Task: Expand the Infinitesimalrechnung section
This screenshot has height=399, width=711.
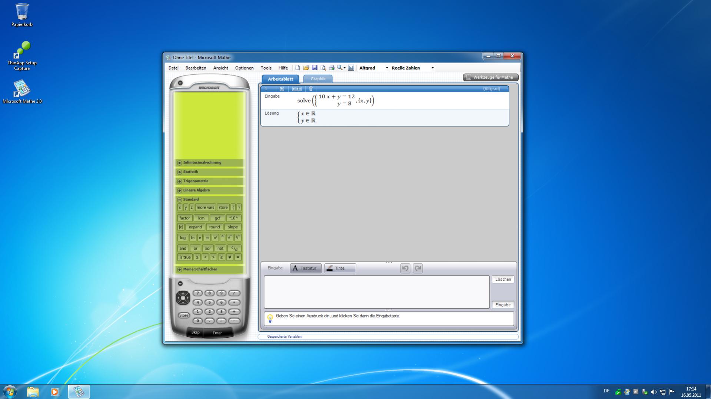Action: pyautogui.click(x=209, y=163)
